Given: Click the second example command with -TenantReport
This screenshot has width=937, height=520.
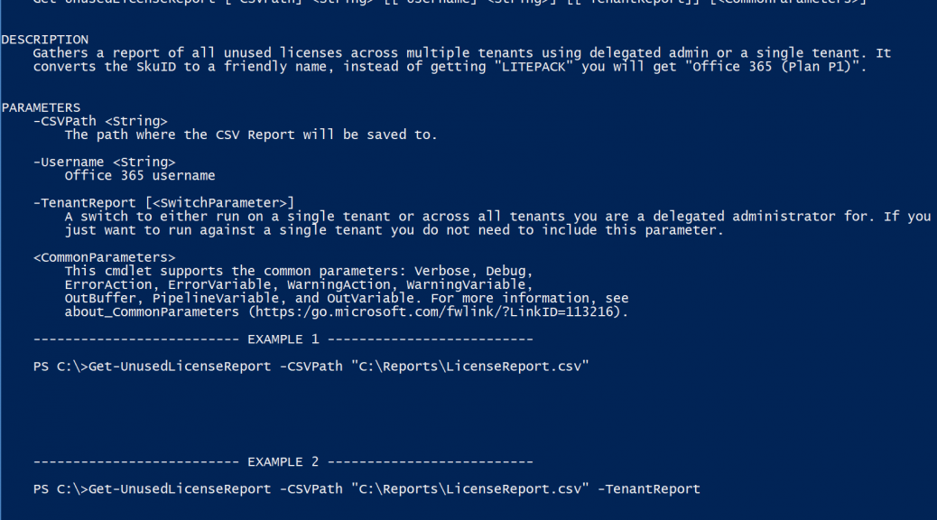Looking at the screenshot, I should pyautogui.click(x=366, y=489).
